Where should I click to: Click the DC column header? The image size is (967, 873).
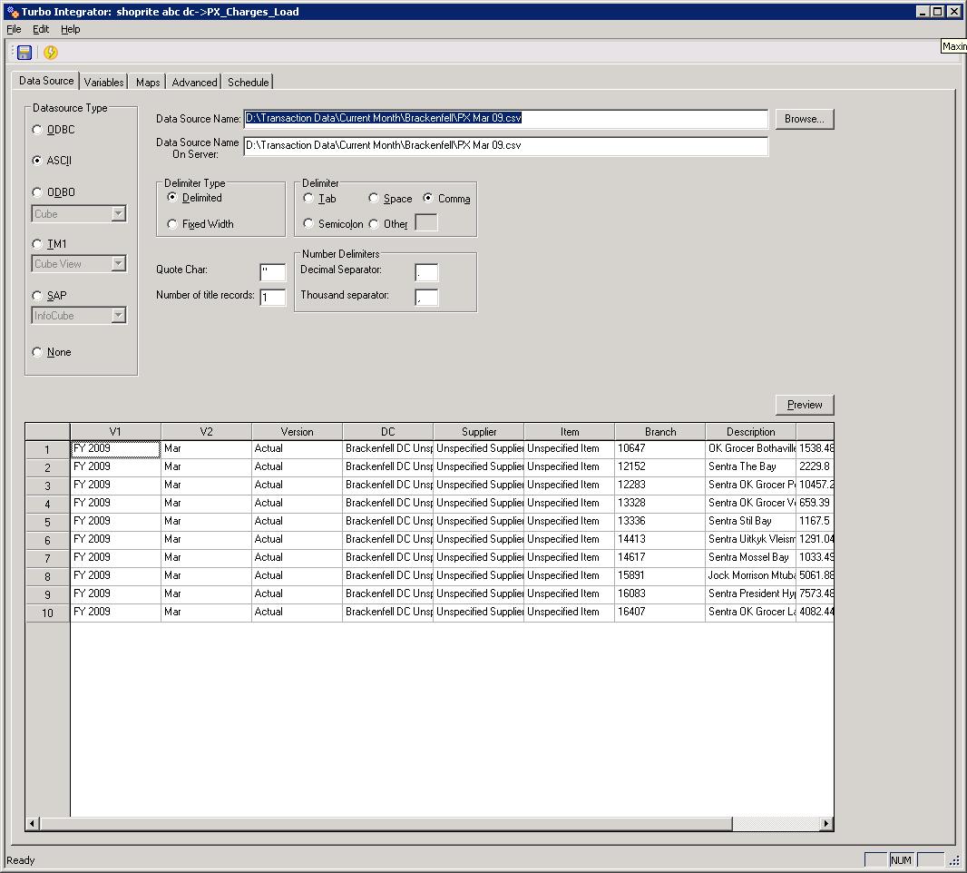point(387,431)
